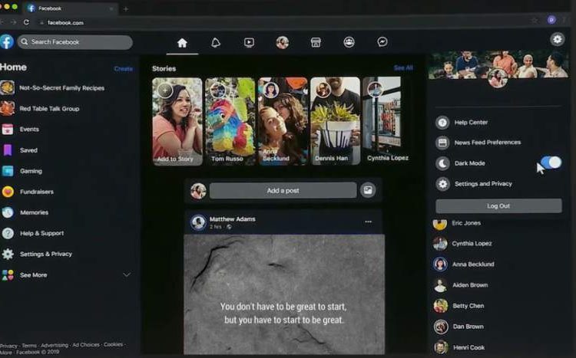
Task: Click the Search Facebook field
Action: tap(75, 42)
